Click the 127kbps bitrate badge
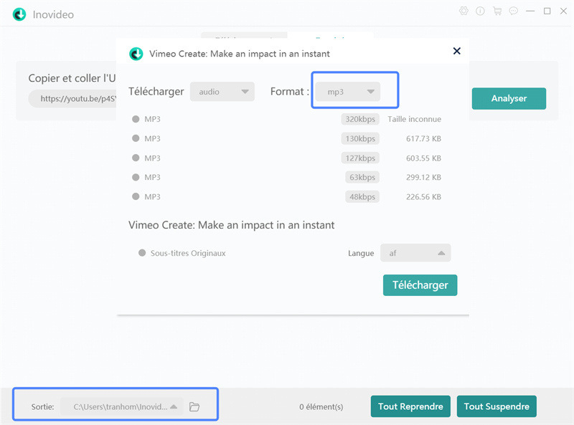The image size is (574, 425). coord(360,158)
